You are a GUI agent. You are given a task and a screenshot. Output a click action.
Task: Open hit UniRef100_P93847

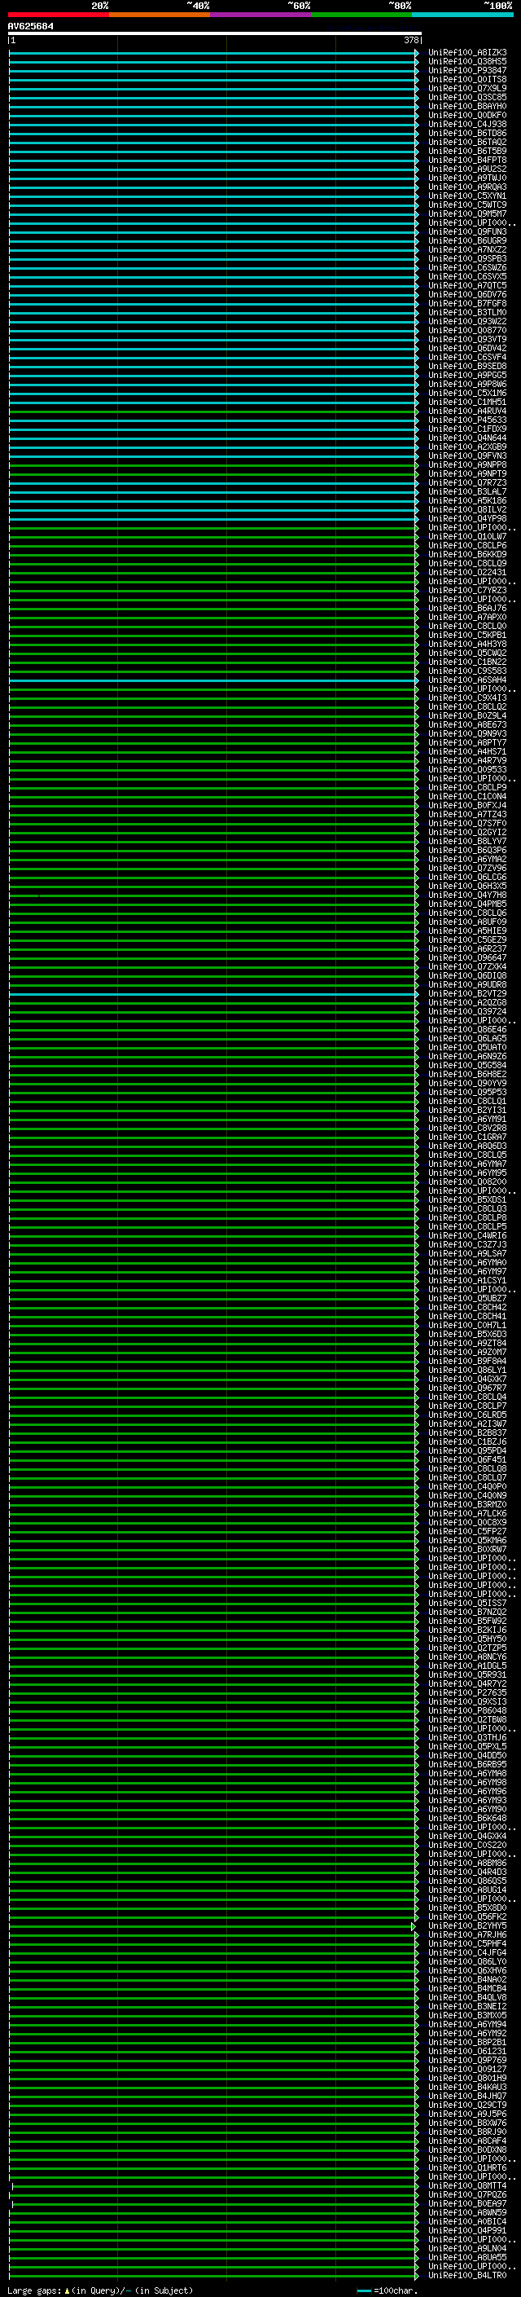click(x=466, y=70)
